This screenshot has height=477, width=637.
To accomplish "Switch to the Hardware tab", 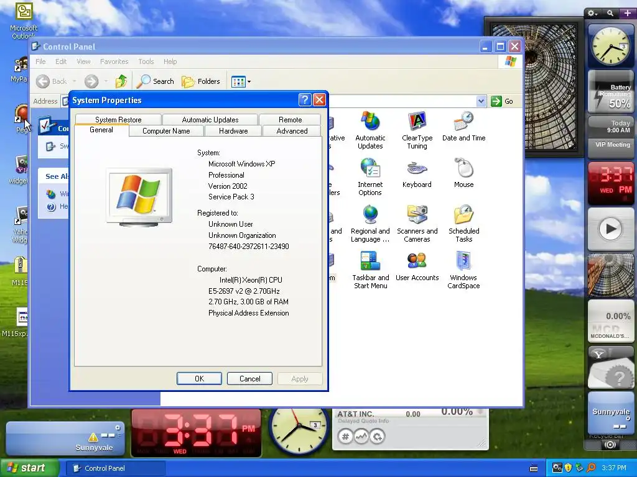I will click(x=233, y=130).
